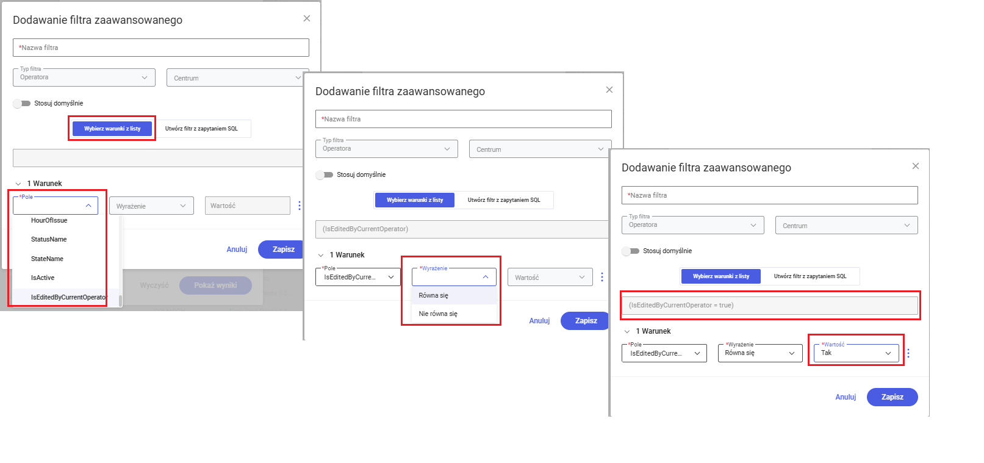This screenshot has width=984, height=463.
Task: Expand Typ filtra dropdown in rightmost dialog
Action: point(693,225)
